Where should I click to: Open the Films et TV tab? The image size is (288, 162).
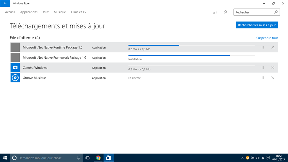[79, 12]
